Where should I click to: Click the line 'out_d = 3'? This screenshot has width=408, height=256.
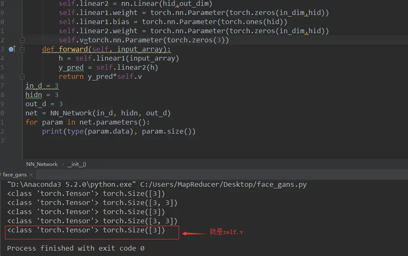click(44, 104)
